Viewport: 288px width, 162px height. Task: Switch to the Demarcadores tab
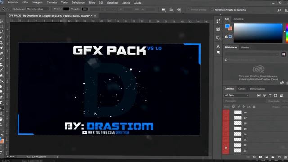coord(257,89)
